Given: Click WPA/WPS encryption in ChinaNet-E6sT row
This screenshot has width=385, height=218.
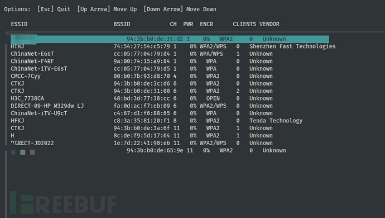Looking at the screenshot, I should click(x=211, y=53).
